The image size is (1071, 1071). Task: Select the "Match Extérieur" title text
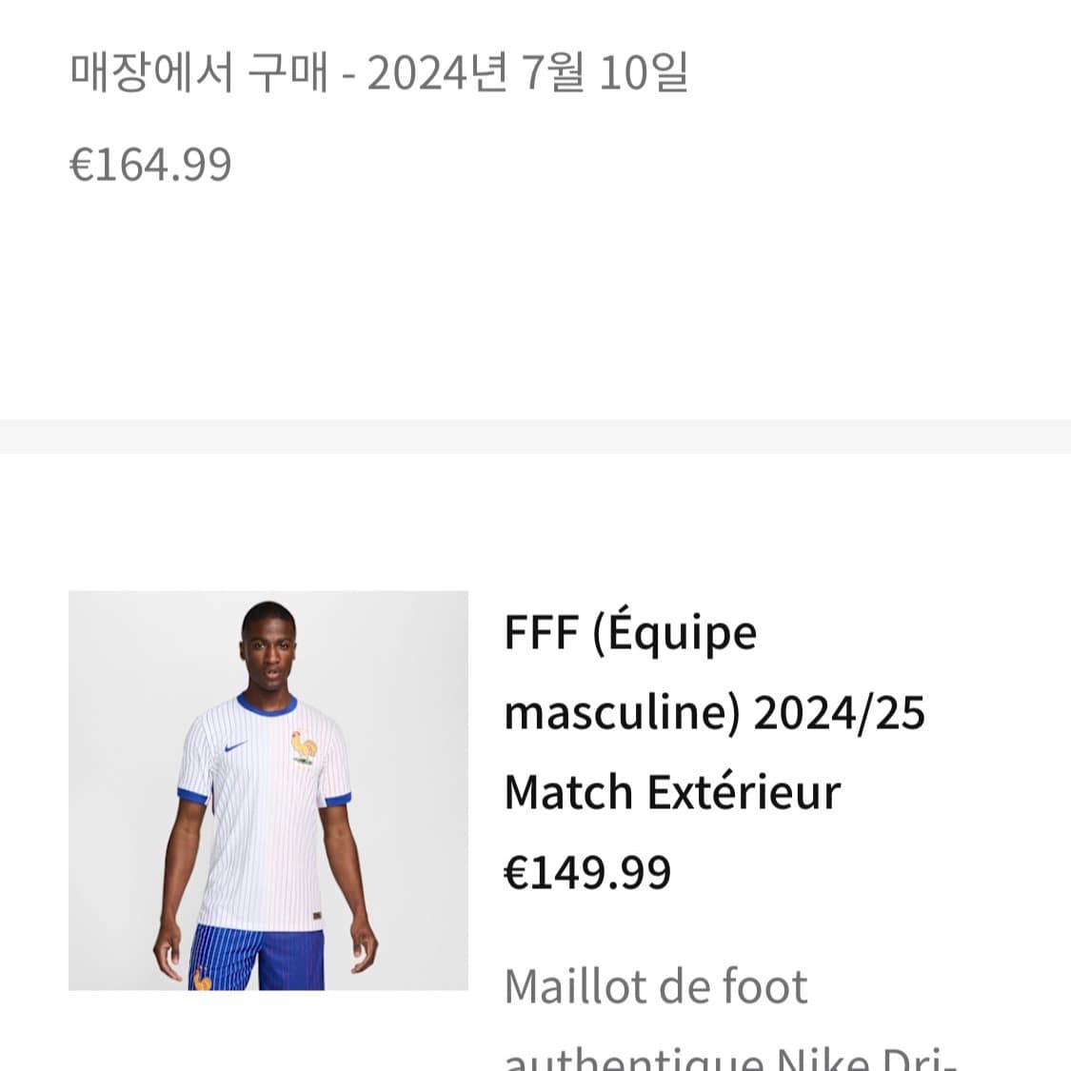click(x=672, y=792)
